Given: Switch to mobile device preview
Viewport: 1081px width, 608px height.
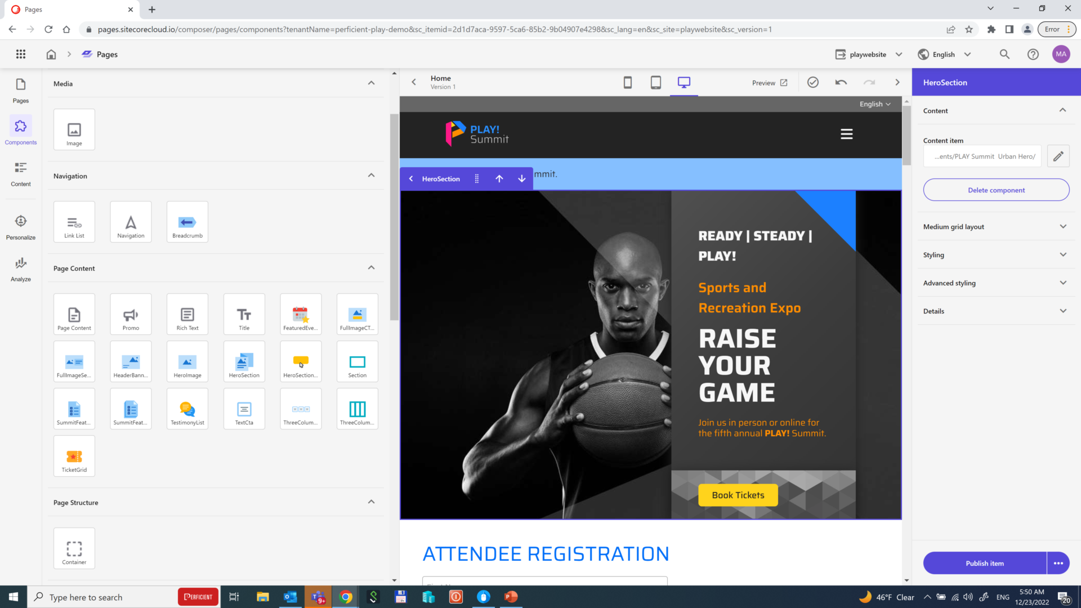Looking at the screenshot, I should [x=627, y=83].
